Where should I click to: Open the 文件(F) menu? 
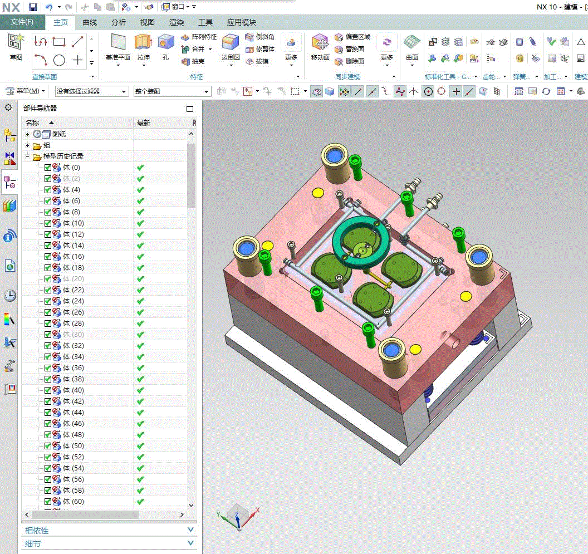pyautogui.click(x=22, y=22)
